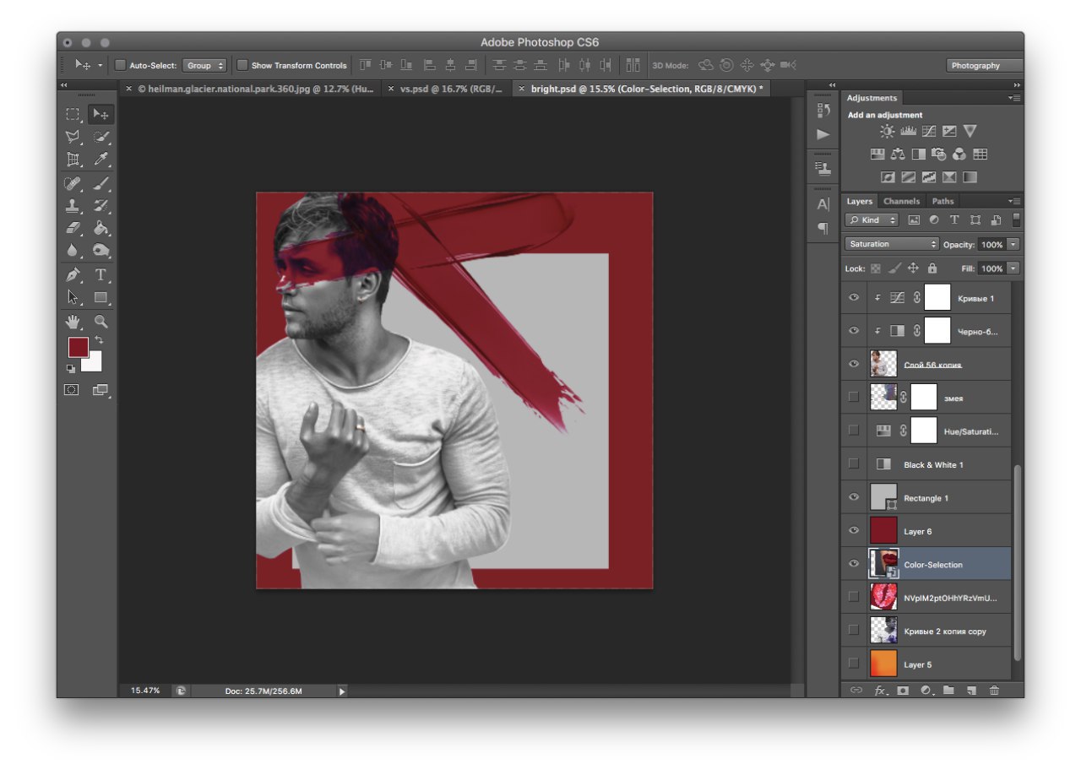The image size is (1081, 775).
Task: Open the Photography workspace dropdown
Action: 985,65
